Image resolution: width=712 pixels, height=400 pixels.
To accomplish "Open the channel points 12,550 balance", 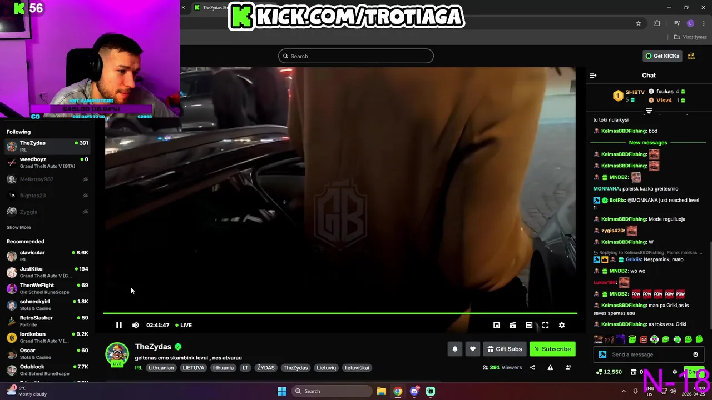I will 609,372.
